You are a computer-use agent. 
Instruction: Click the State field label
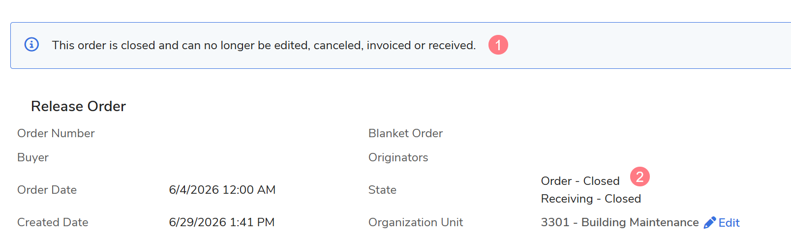pos(382,190)
